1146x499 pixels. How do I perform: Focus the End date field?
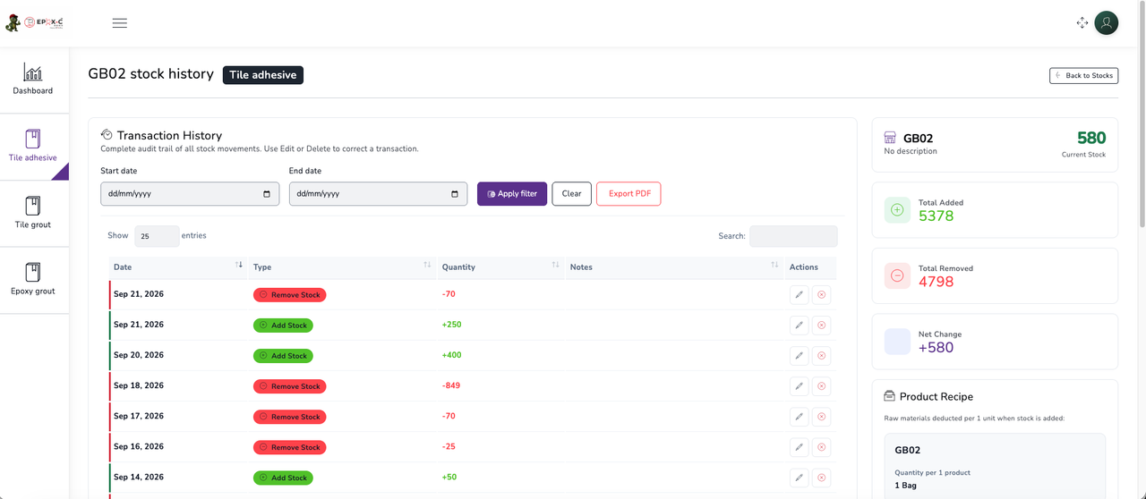click(x=378, y=194)
